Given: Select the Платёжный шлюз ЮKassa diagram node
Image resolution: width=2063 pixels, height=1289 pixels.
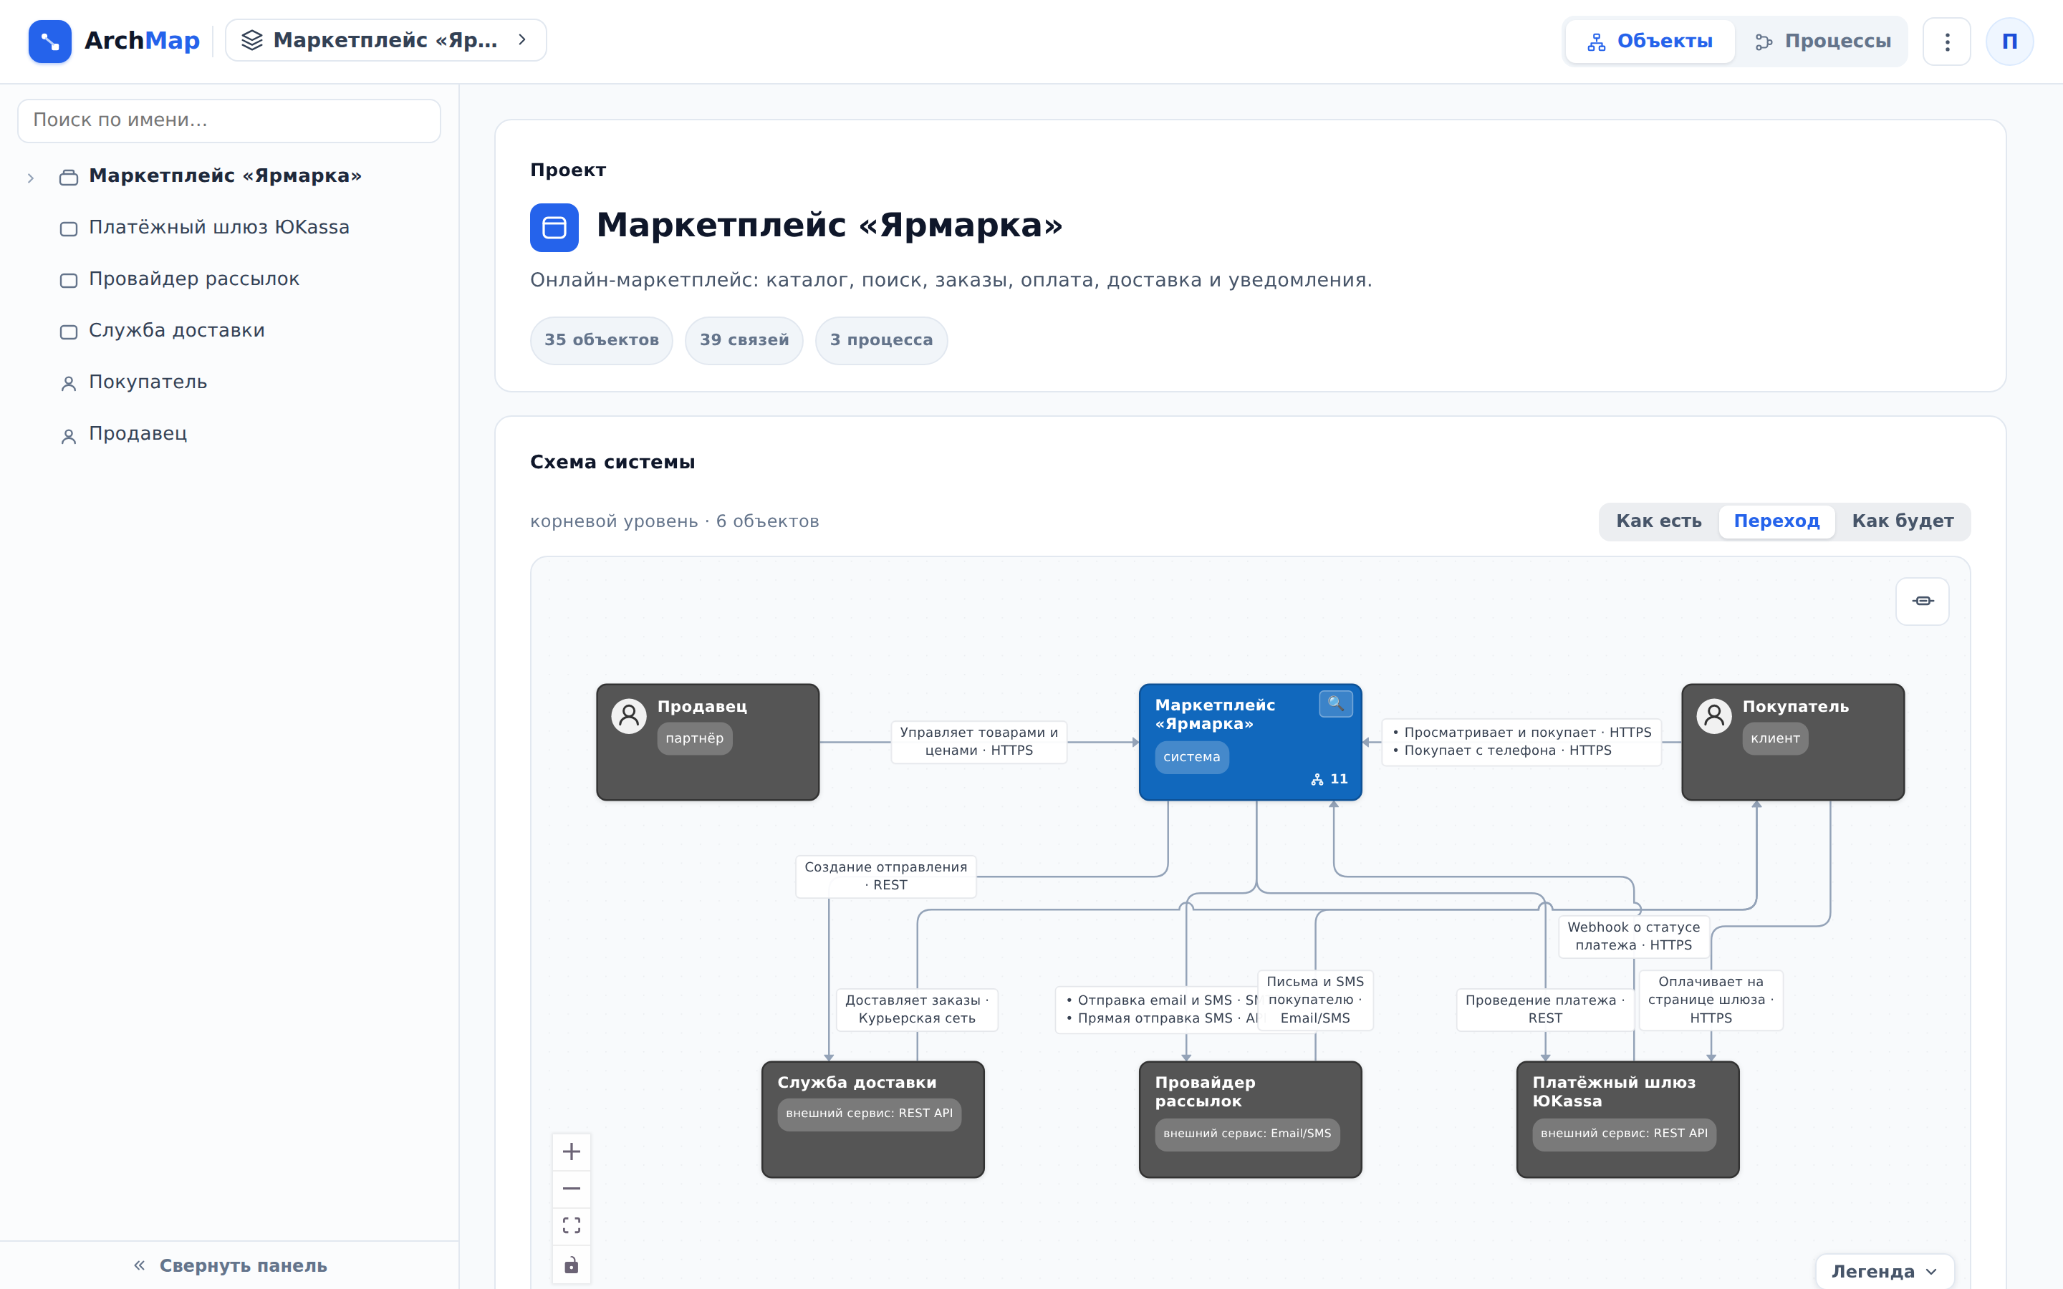Looking at the screenshot, I should point(1627,1119).
